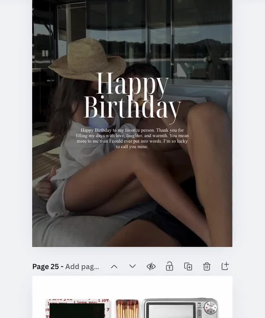Toggle visibility of the birthday page
Screen dimensions: 265x318
[151, 266]
